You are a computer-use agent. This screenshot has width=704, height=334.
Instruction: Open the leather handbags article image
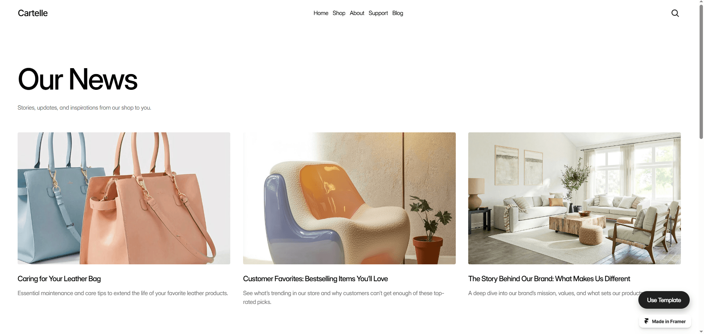(x=124, y=198)
